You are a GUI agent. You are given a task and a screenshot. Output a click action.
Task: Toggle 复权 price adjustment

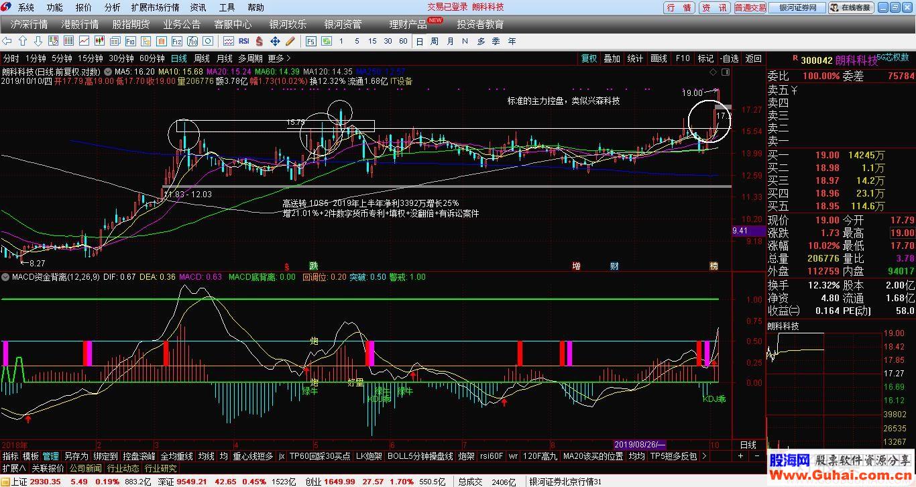589,58
